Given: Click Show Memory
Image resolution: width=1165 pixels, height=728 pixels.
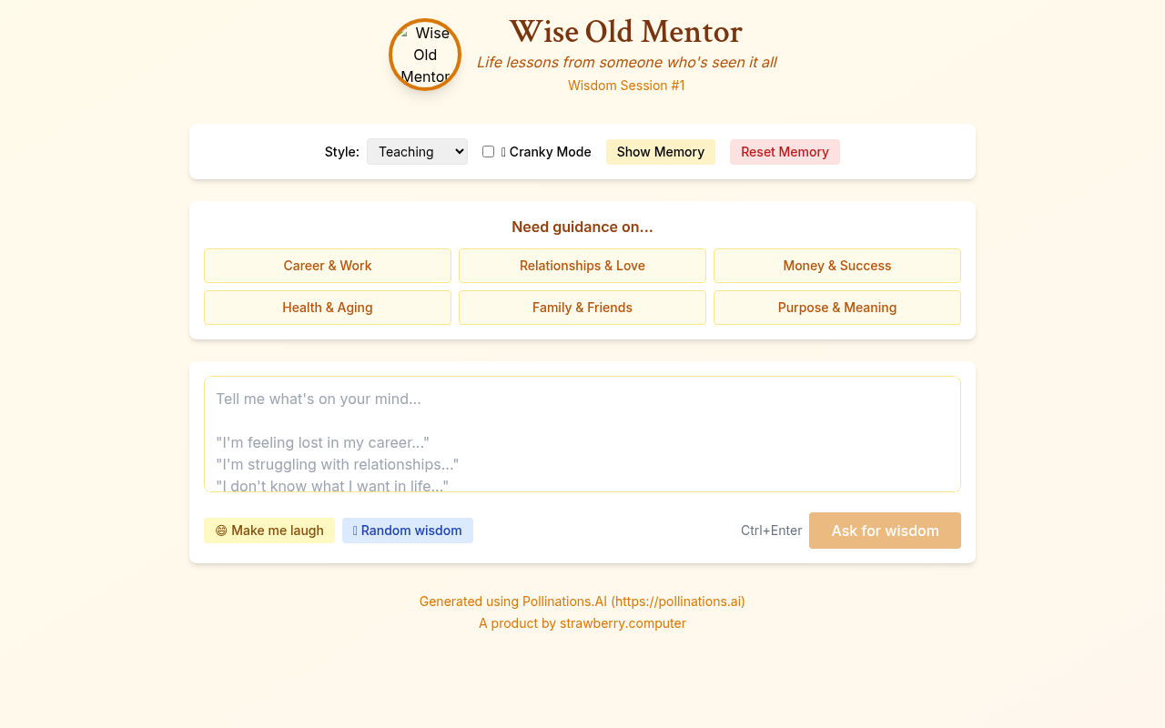Looking at the screenshot, I should [660, 152].
